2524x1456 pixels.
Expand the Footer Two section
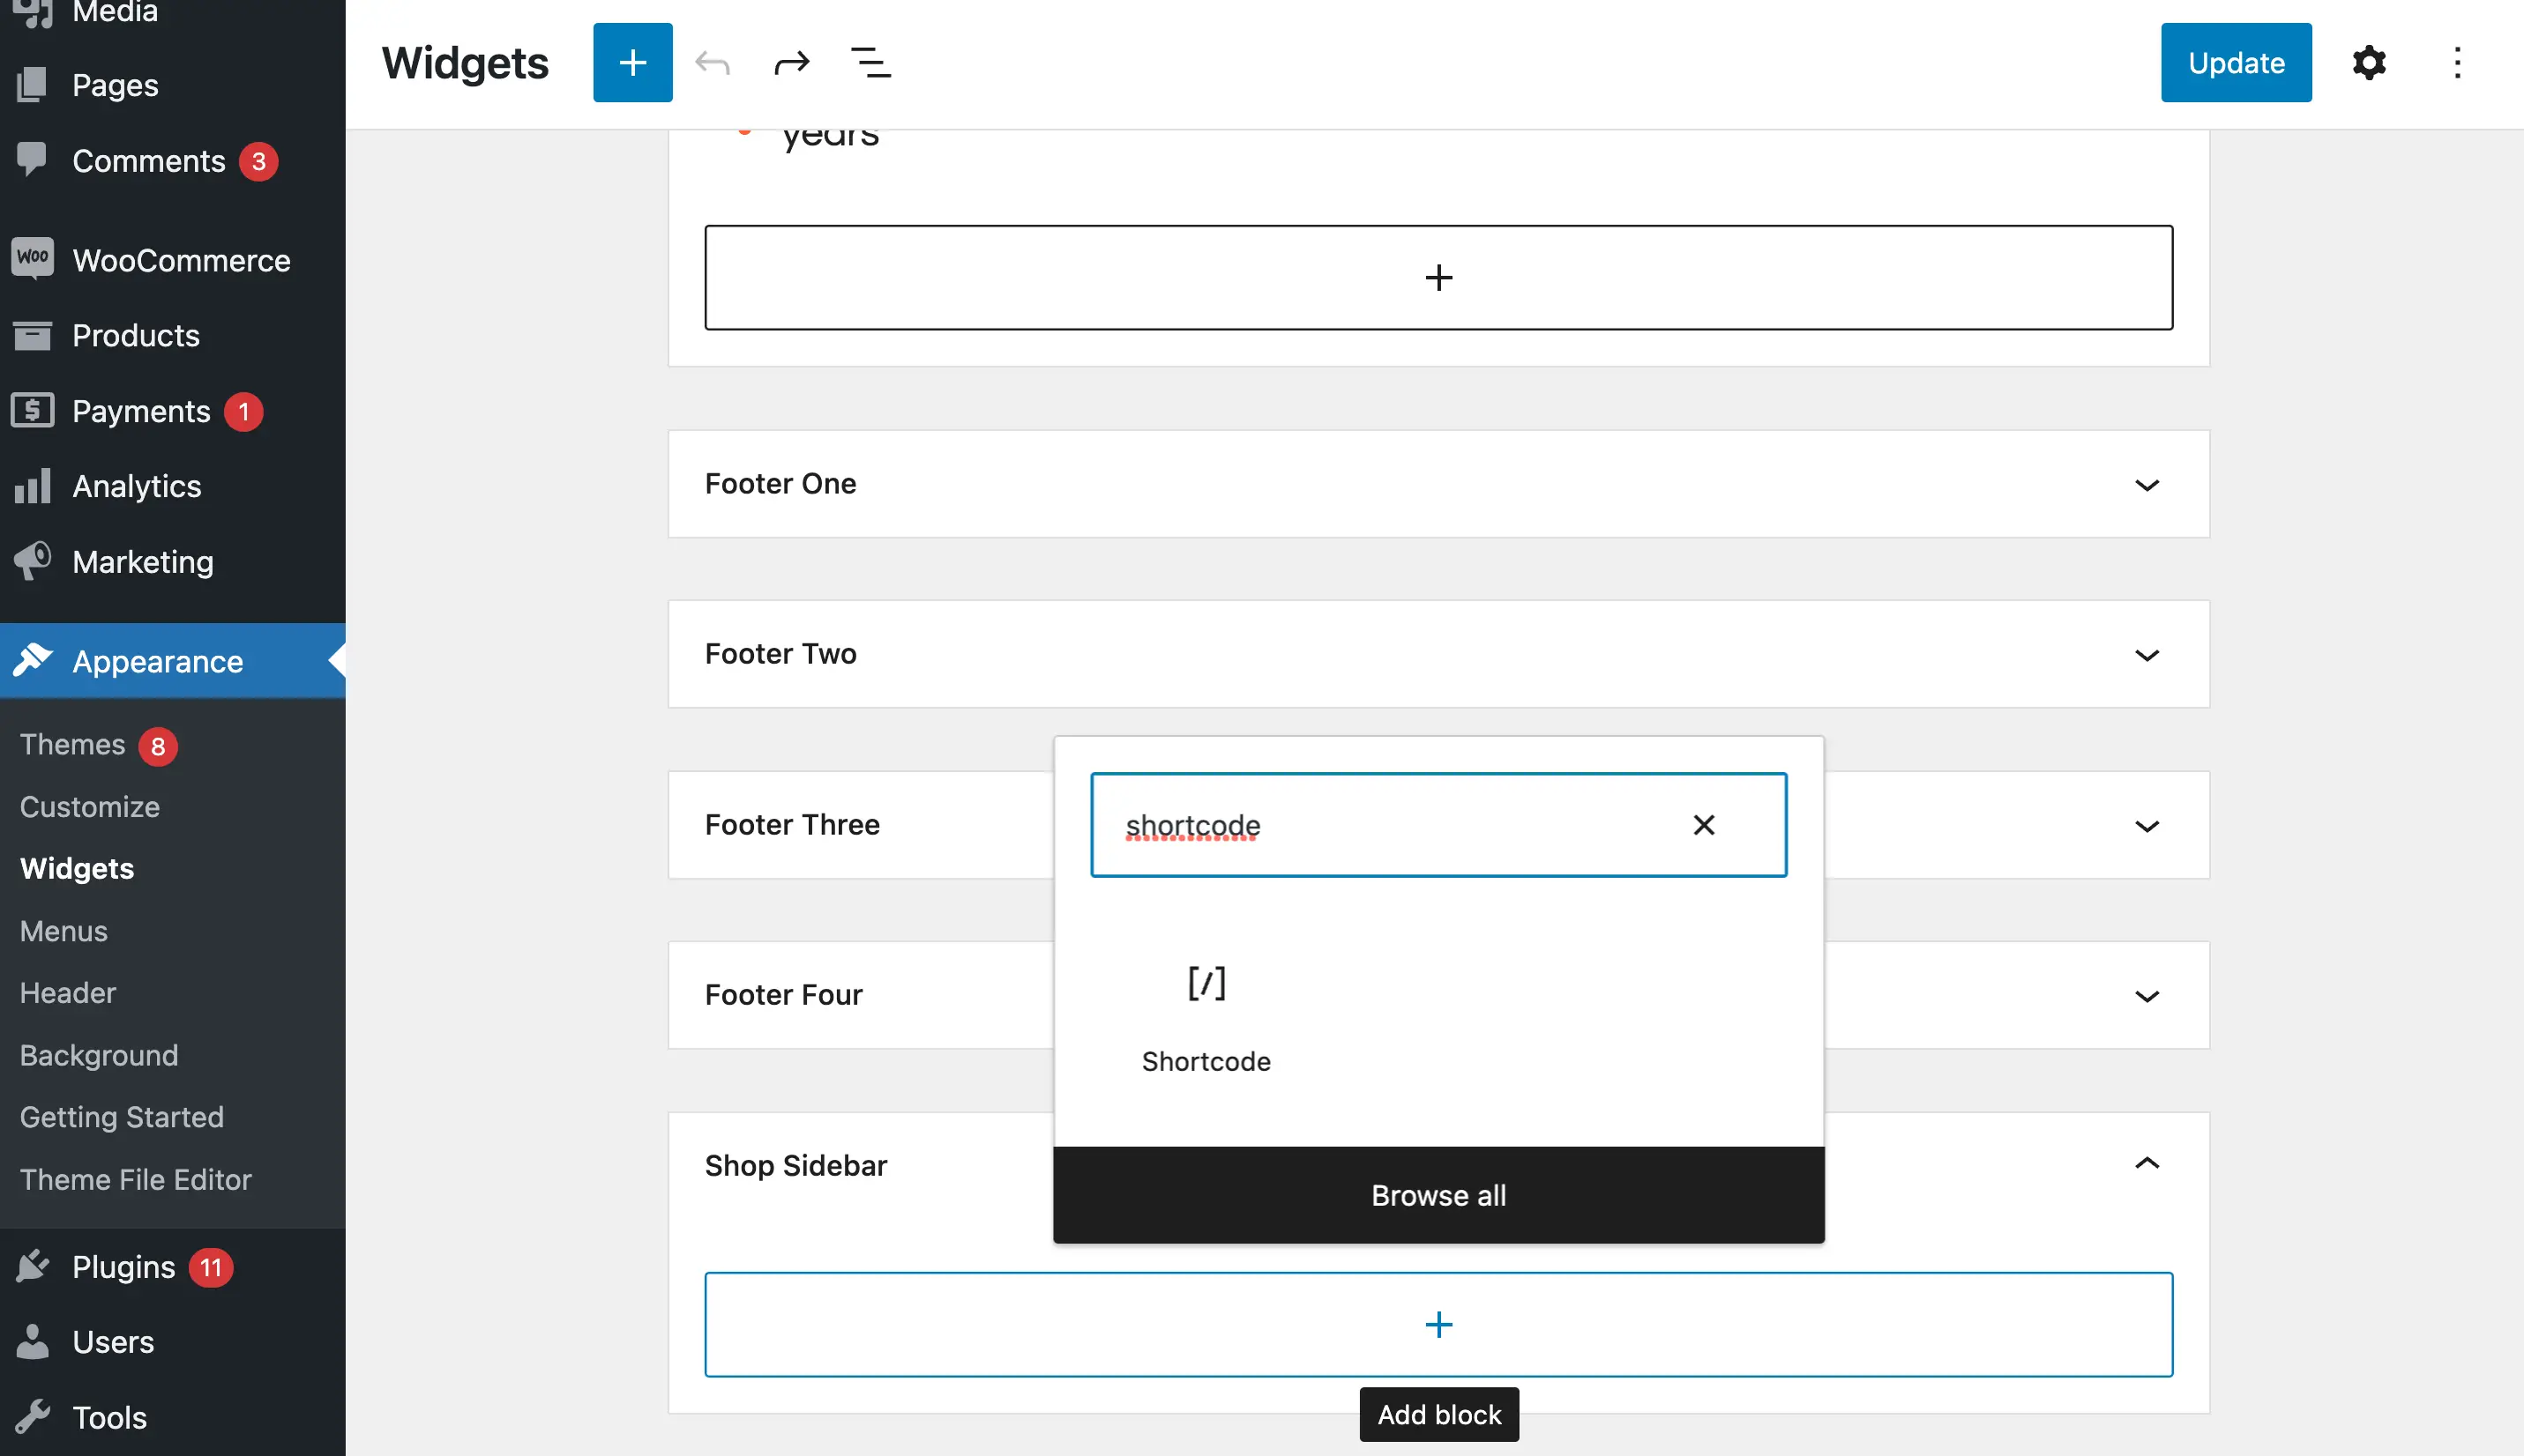pos(2146,653)
